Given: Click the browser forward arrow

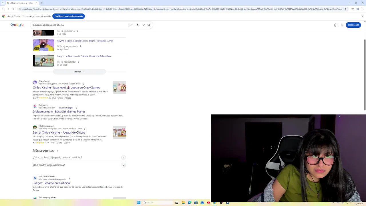Looking at the screenshot, I should point(8,9).
